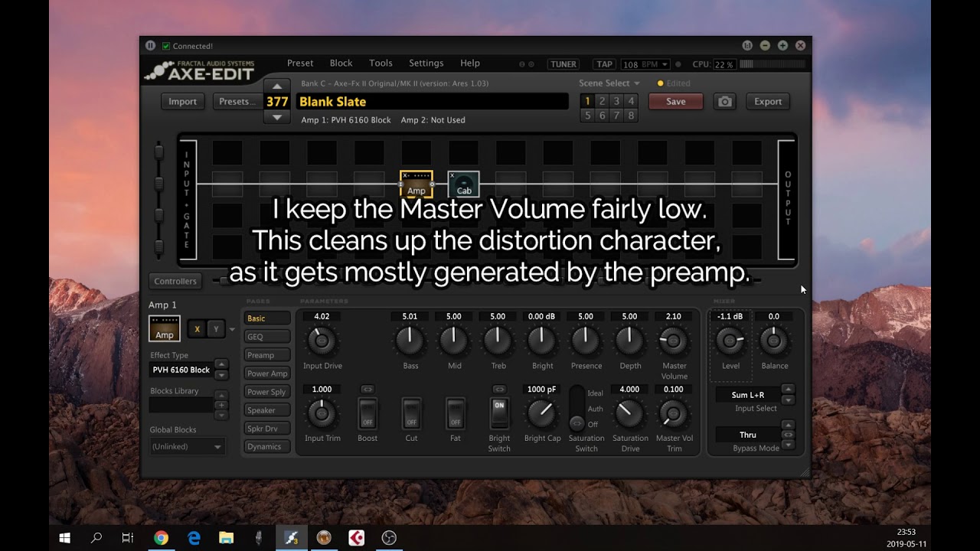The image size is (980, 551).
Task: Add to Blocks Library with plus icon
Action: click(x=221, y=405)
